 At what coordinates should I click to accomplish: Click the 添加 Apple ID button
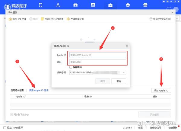(x=161, y=91)
